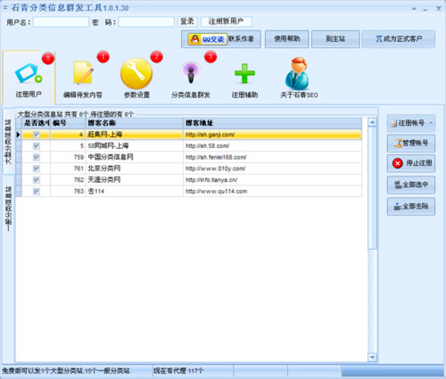The width and height of the screenshot is (446, 379).
Task: Toggle checkbox for 去114 row
Action: 36,191
